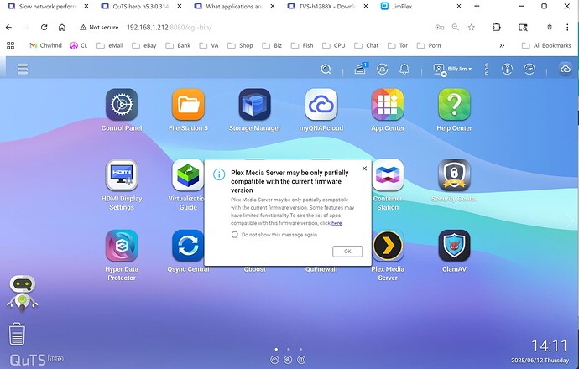Launch Hyper Data Protector
The height and width of the screenshot is (369, 579).
point(122,246)
